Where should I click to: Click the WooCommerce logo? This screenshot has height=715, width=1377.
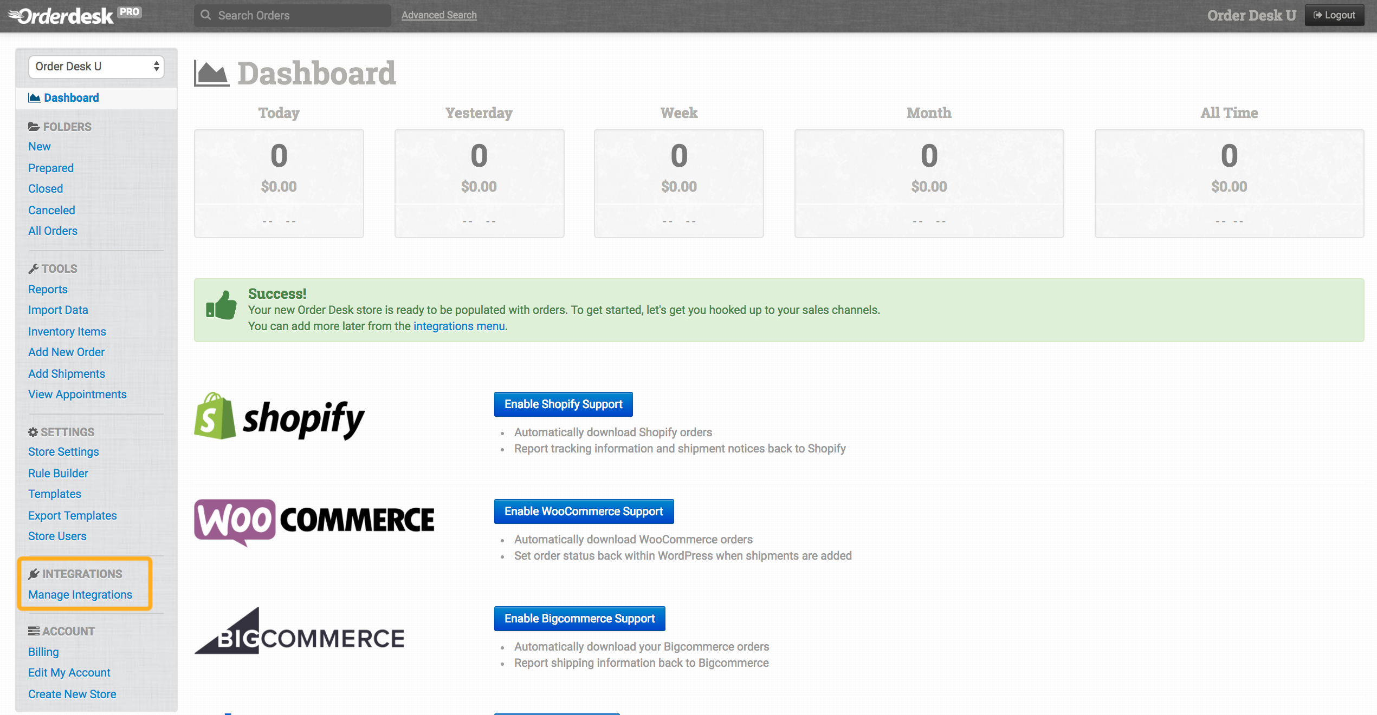click(314, 521)
